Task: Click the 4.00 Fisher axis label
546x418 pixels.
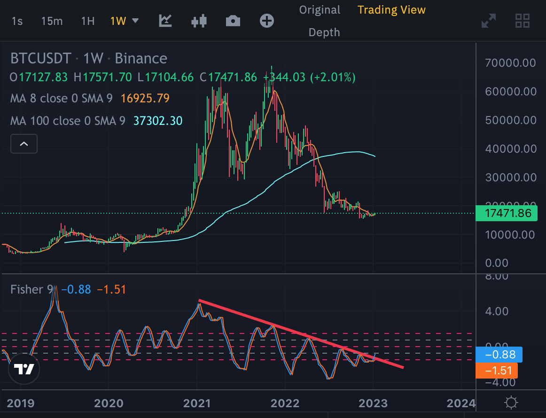Action: coord(497,311)
